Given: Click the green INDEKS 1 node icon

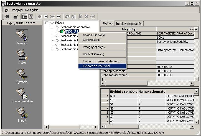Looking at the screenshot, I should click(x=62, y=31).
